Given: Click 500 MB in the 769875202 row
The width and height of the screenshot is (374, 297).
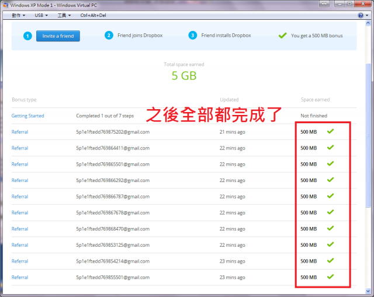Looking at the screenshot, I should tap(309, 132).
